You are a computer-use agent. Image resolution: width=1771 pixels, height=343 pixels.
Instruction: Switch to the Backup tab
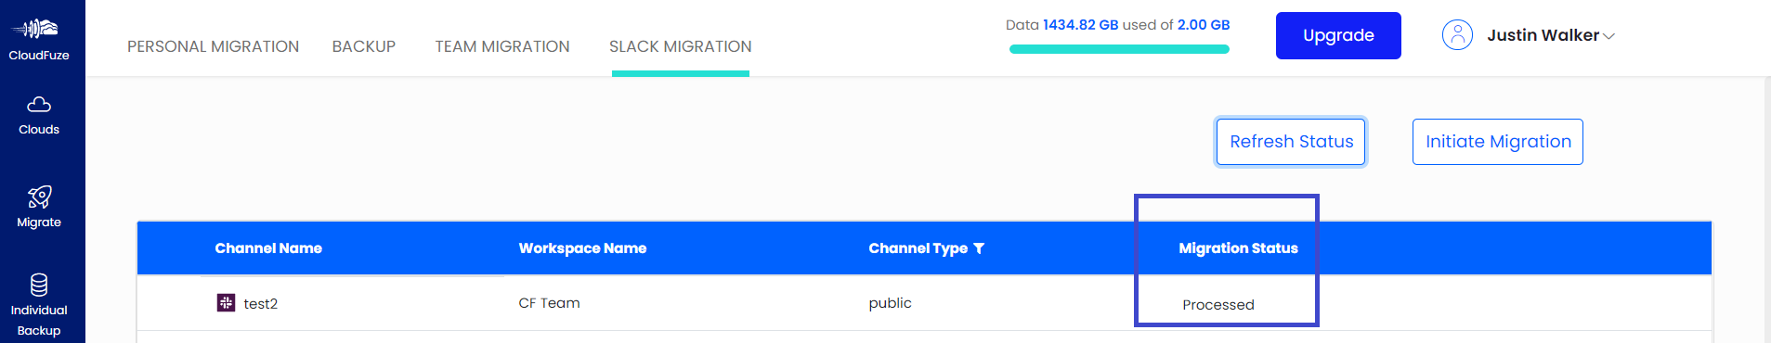[x=364, y=46]
